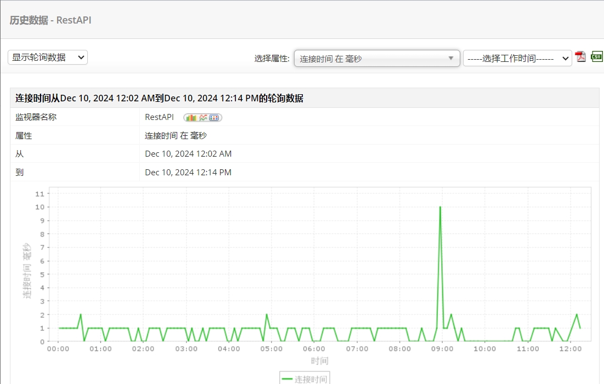
Task: Click the 到 row label
Action: (19, 173)
